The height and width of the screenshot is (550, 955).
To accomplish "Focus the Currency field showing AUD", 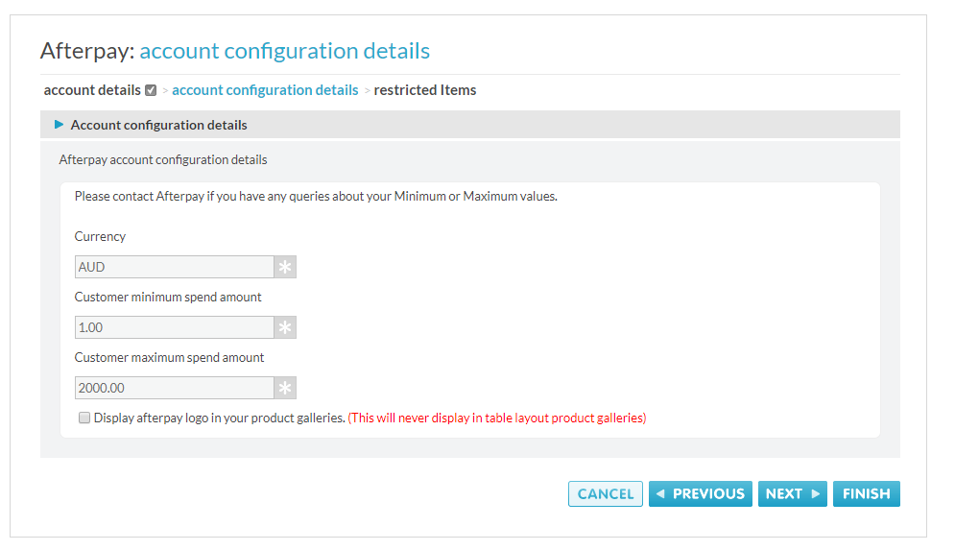I will (174, 267).
